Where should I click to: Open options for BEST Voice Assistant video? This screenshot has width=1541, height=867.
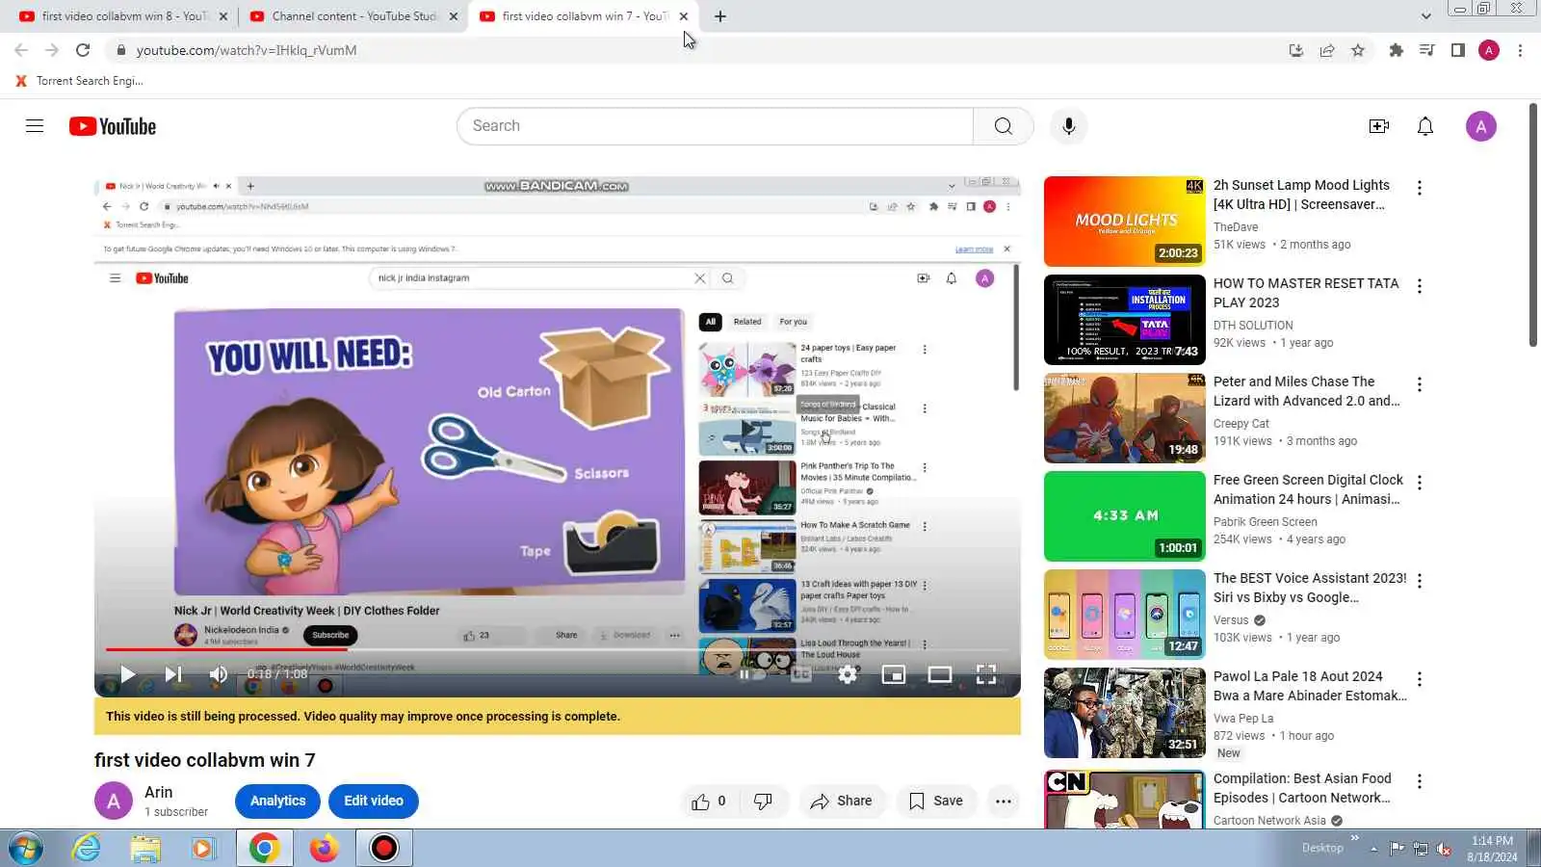pos(1420,581)
